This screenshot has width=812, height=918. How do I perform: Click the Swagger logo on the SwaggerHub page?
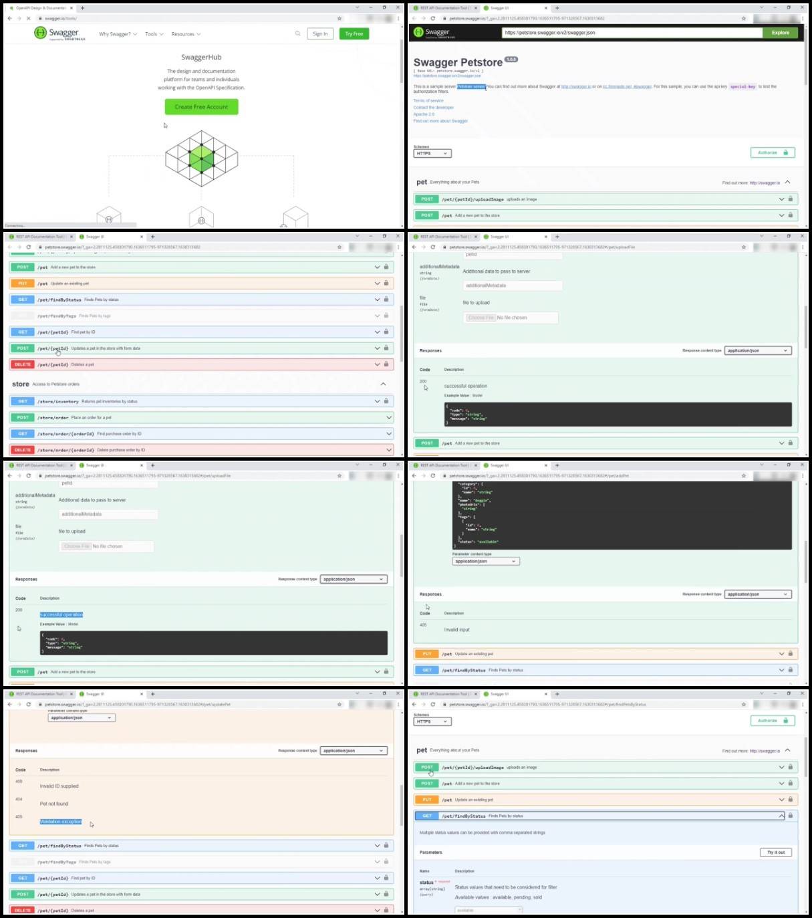(59, 33)
